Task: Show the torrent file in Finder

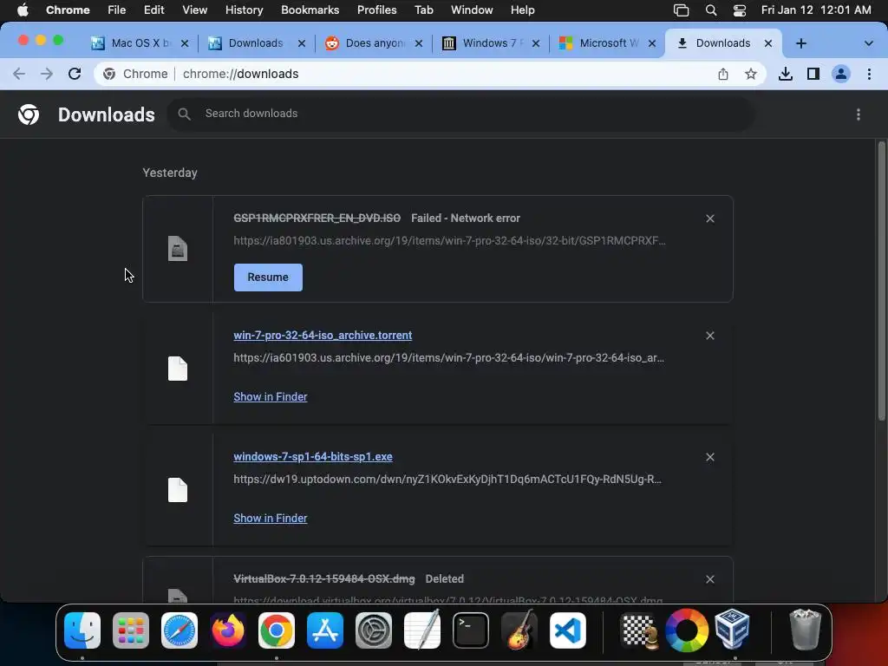Action: click(271, 397)
